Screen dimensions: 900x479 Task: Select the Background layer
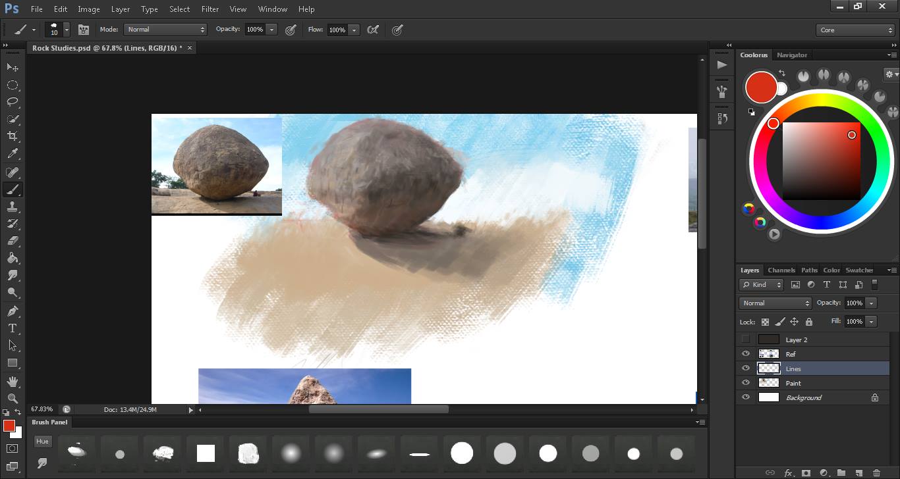803,397
